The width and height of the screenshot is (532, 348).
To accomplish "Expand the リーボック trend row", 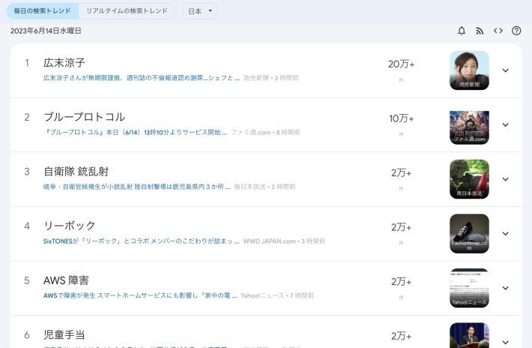I will click(x=505, y=233).
